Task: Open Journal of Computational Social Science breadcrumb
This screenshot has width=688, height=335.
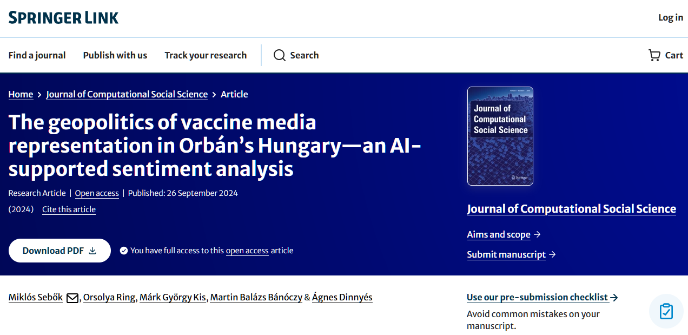Action: click(127, 94)
